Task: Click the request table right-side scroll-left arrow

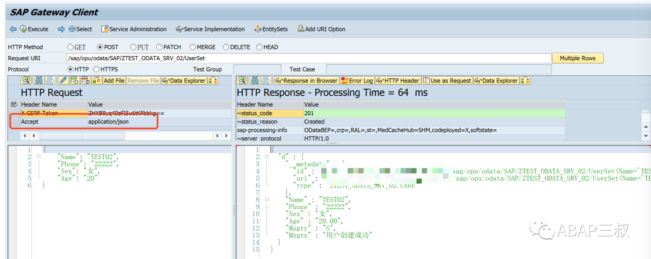Action: click(217, 136)
